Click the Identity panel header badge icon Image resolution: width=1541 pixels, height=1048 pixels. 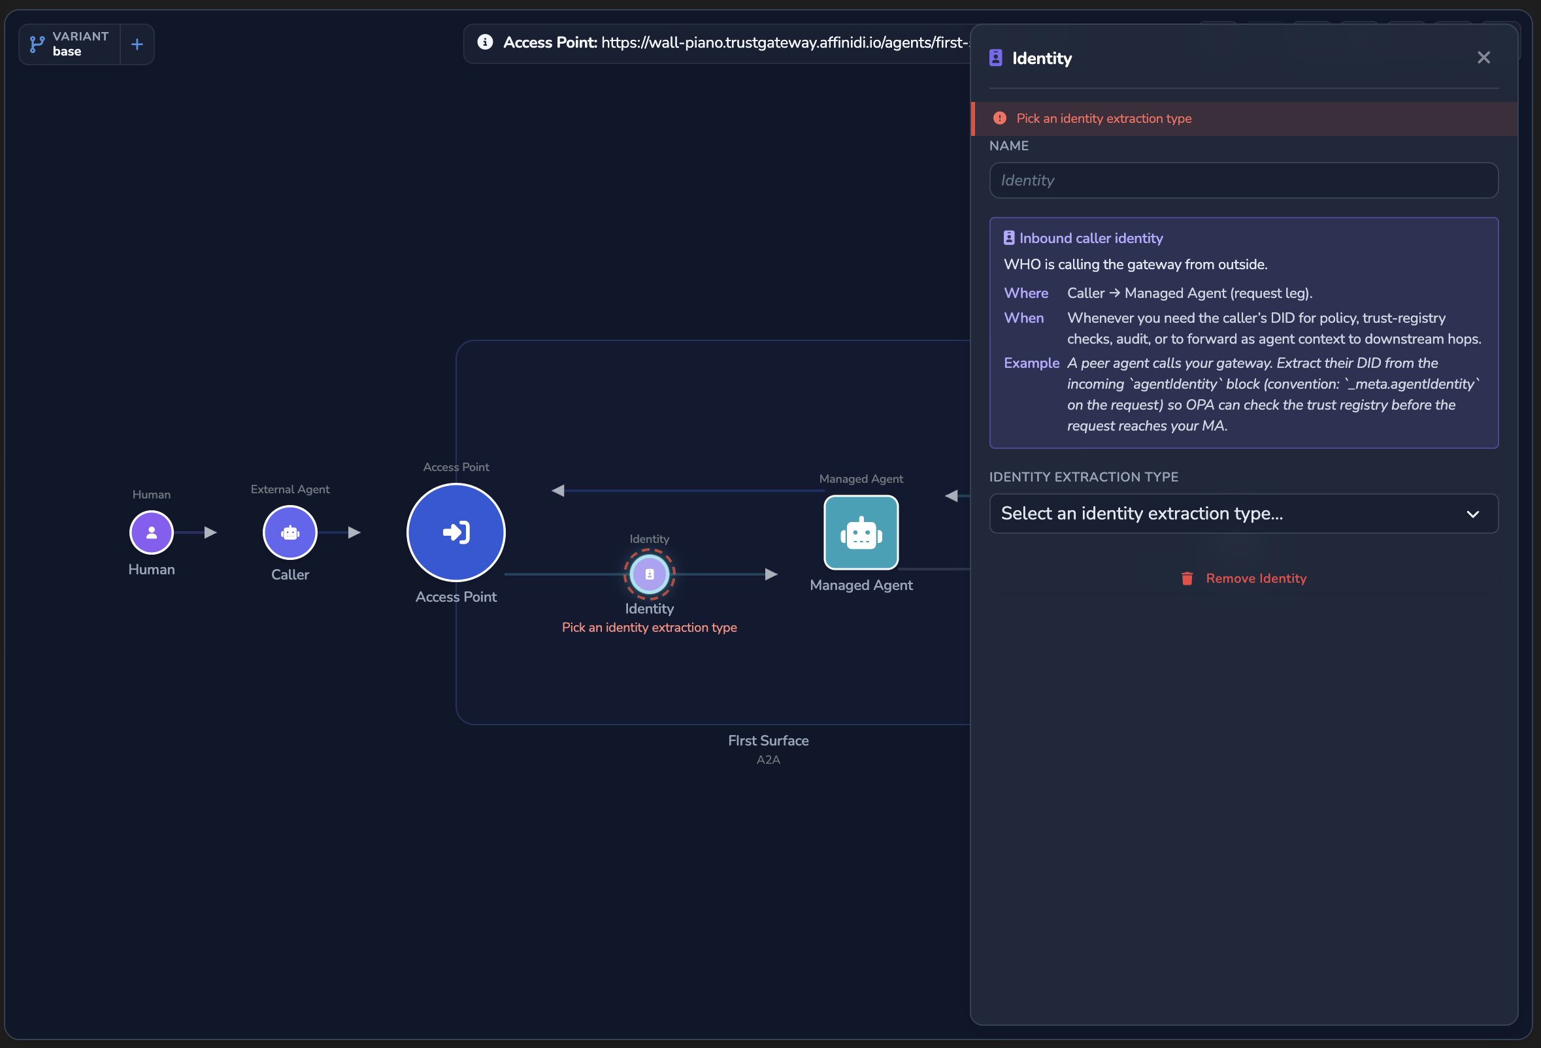[995, 57]
